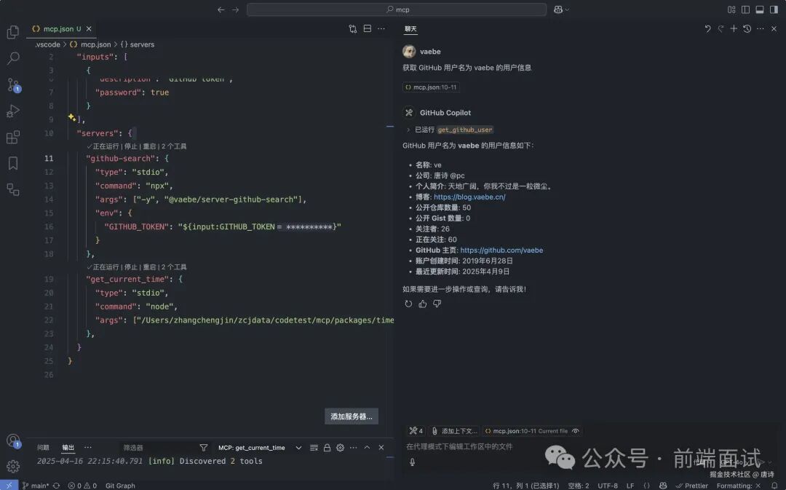The height and width of the screenshot is (490, 786).
Task: Open output log level gear
Action: [x=341, y=447]
